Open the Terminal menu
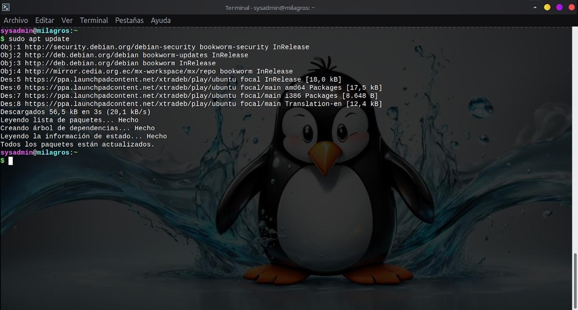Screen dimensions: 578x310 click(x=94, y=21)
